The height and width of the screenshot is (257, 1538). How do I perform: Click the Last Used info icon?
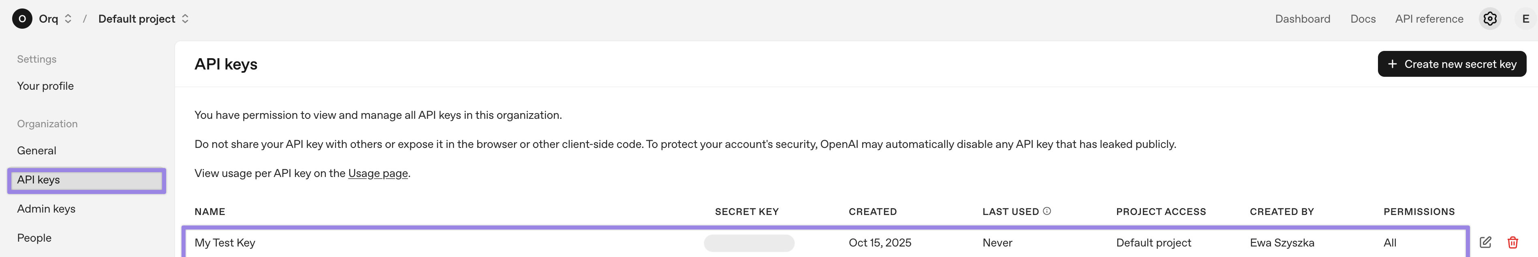point(1047,211)
